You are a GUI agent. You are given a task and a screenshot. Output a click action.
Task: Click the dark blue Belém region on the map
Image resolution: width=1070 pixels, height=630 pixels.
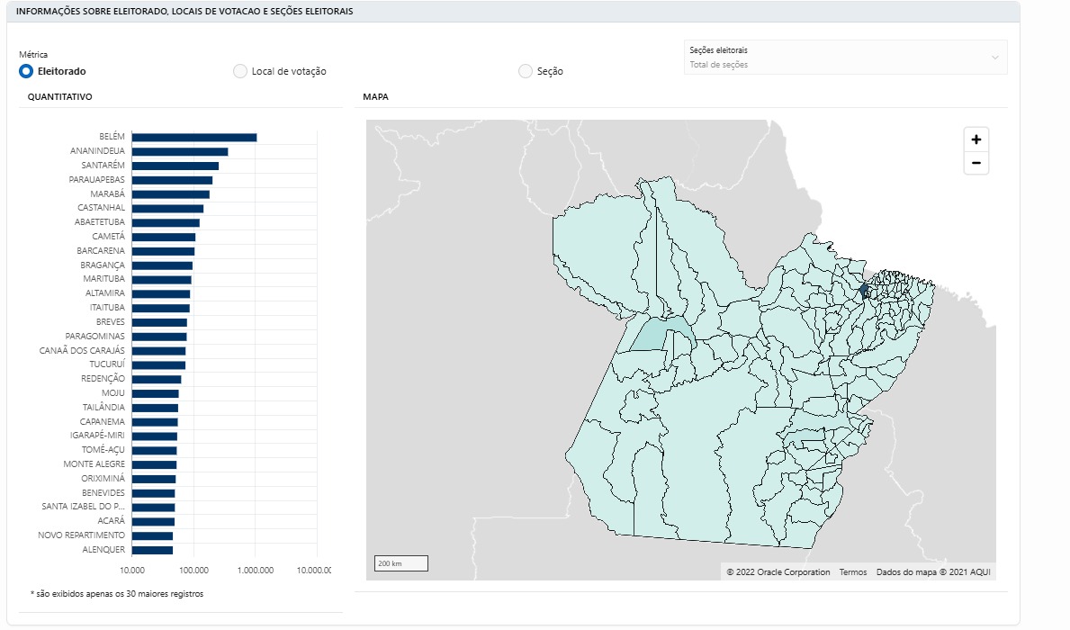pos(864,290)
